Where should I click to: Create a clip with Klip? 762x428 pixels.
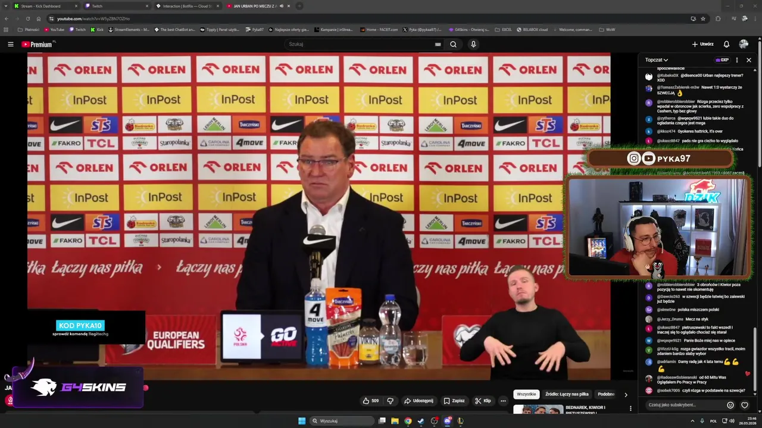pyautogui.click(x=483, y=401)
